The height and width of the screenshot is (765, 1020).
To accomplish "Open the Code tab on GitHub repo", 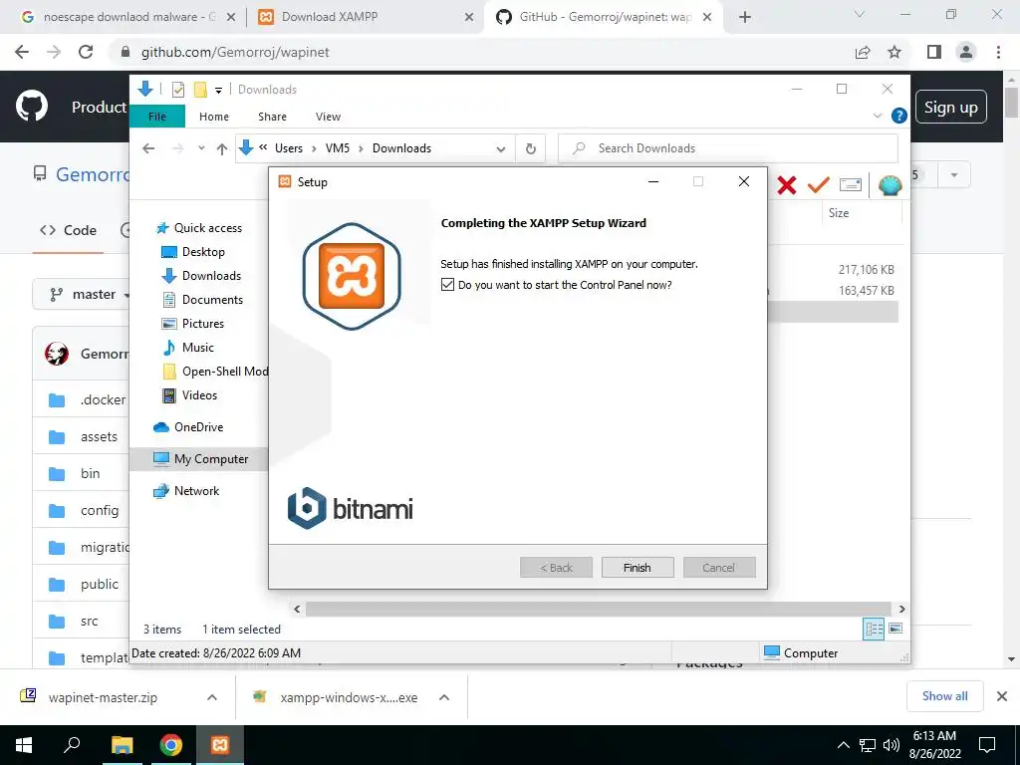I will click(68, 230).
